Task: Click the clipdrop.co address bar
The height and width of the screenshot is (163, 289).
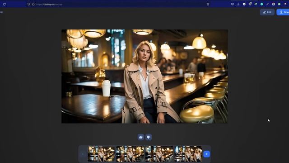Action: pos(118,4)
